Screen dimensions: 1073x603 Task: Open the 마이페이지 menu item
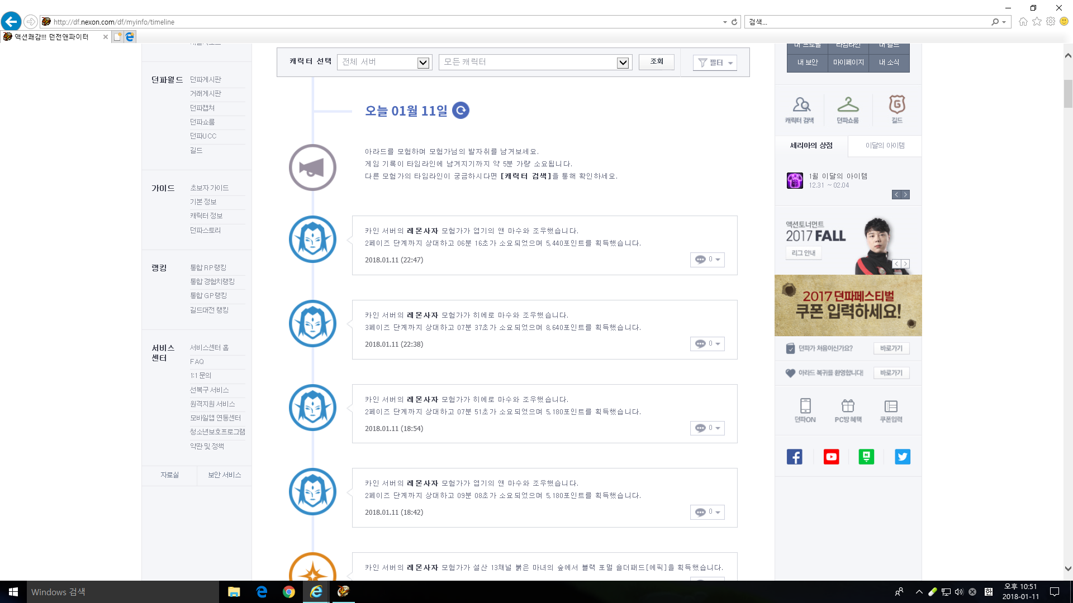pyautogui.click(x=848, y=63)
